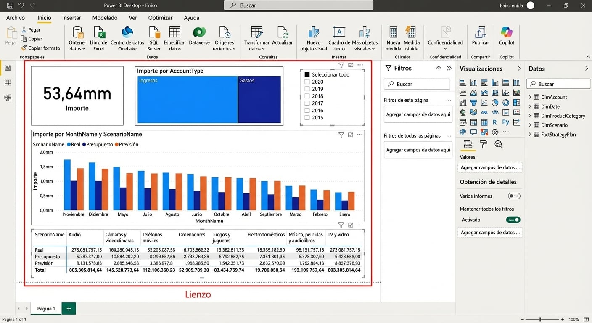Click the add new page button
The height and width of the screenshot is (323, 592).
point(69,308)
